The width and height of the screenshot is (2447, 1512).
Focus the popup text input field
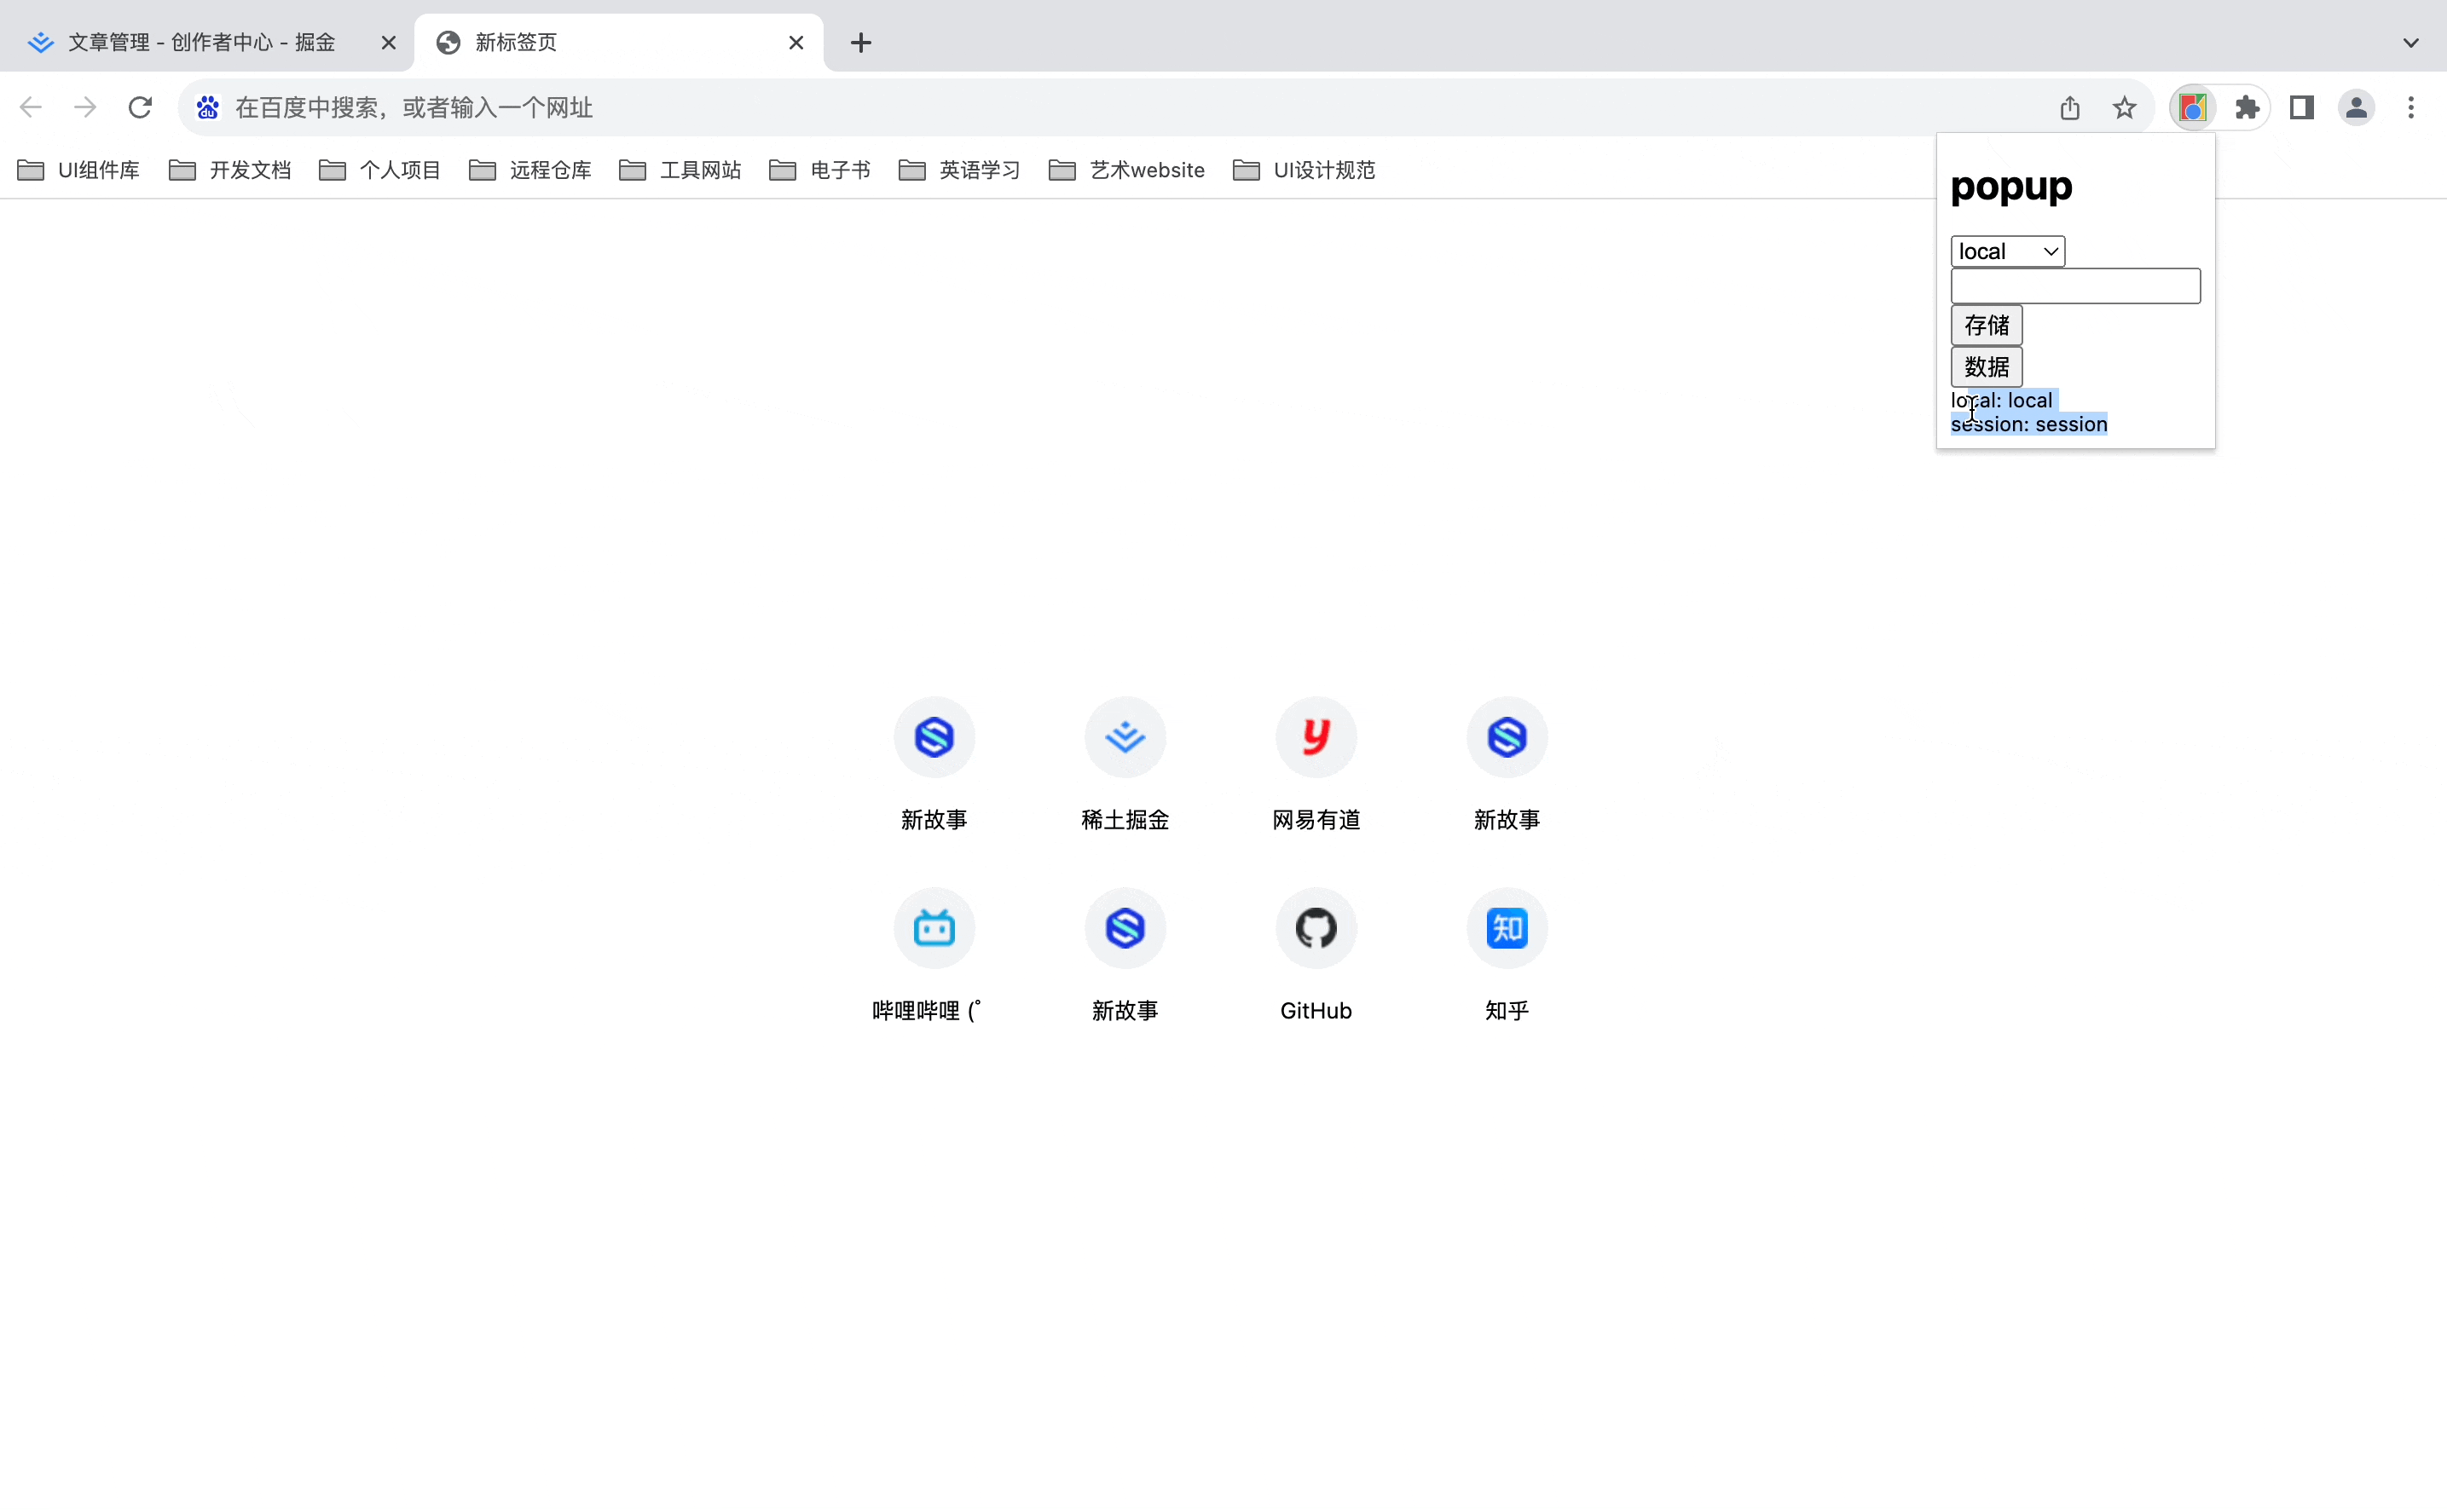(2075, 286)
